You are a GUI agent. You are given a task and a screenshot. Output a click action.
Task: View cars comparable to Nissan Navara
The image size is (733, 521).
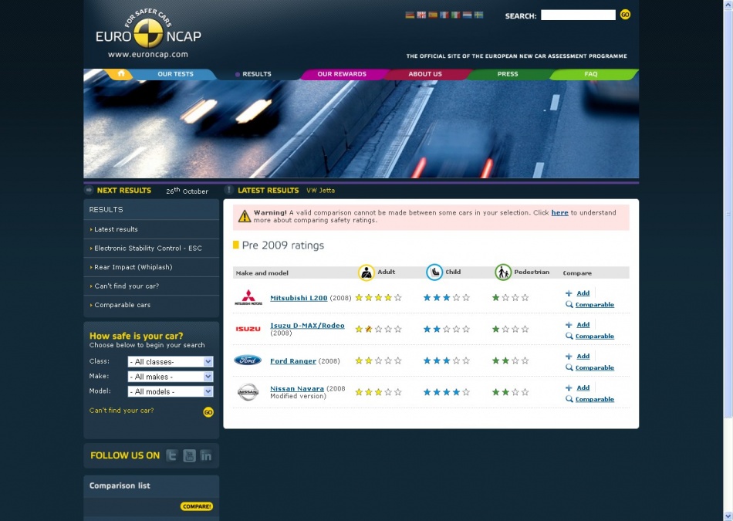595,399
